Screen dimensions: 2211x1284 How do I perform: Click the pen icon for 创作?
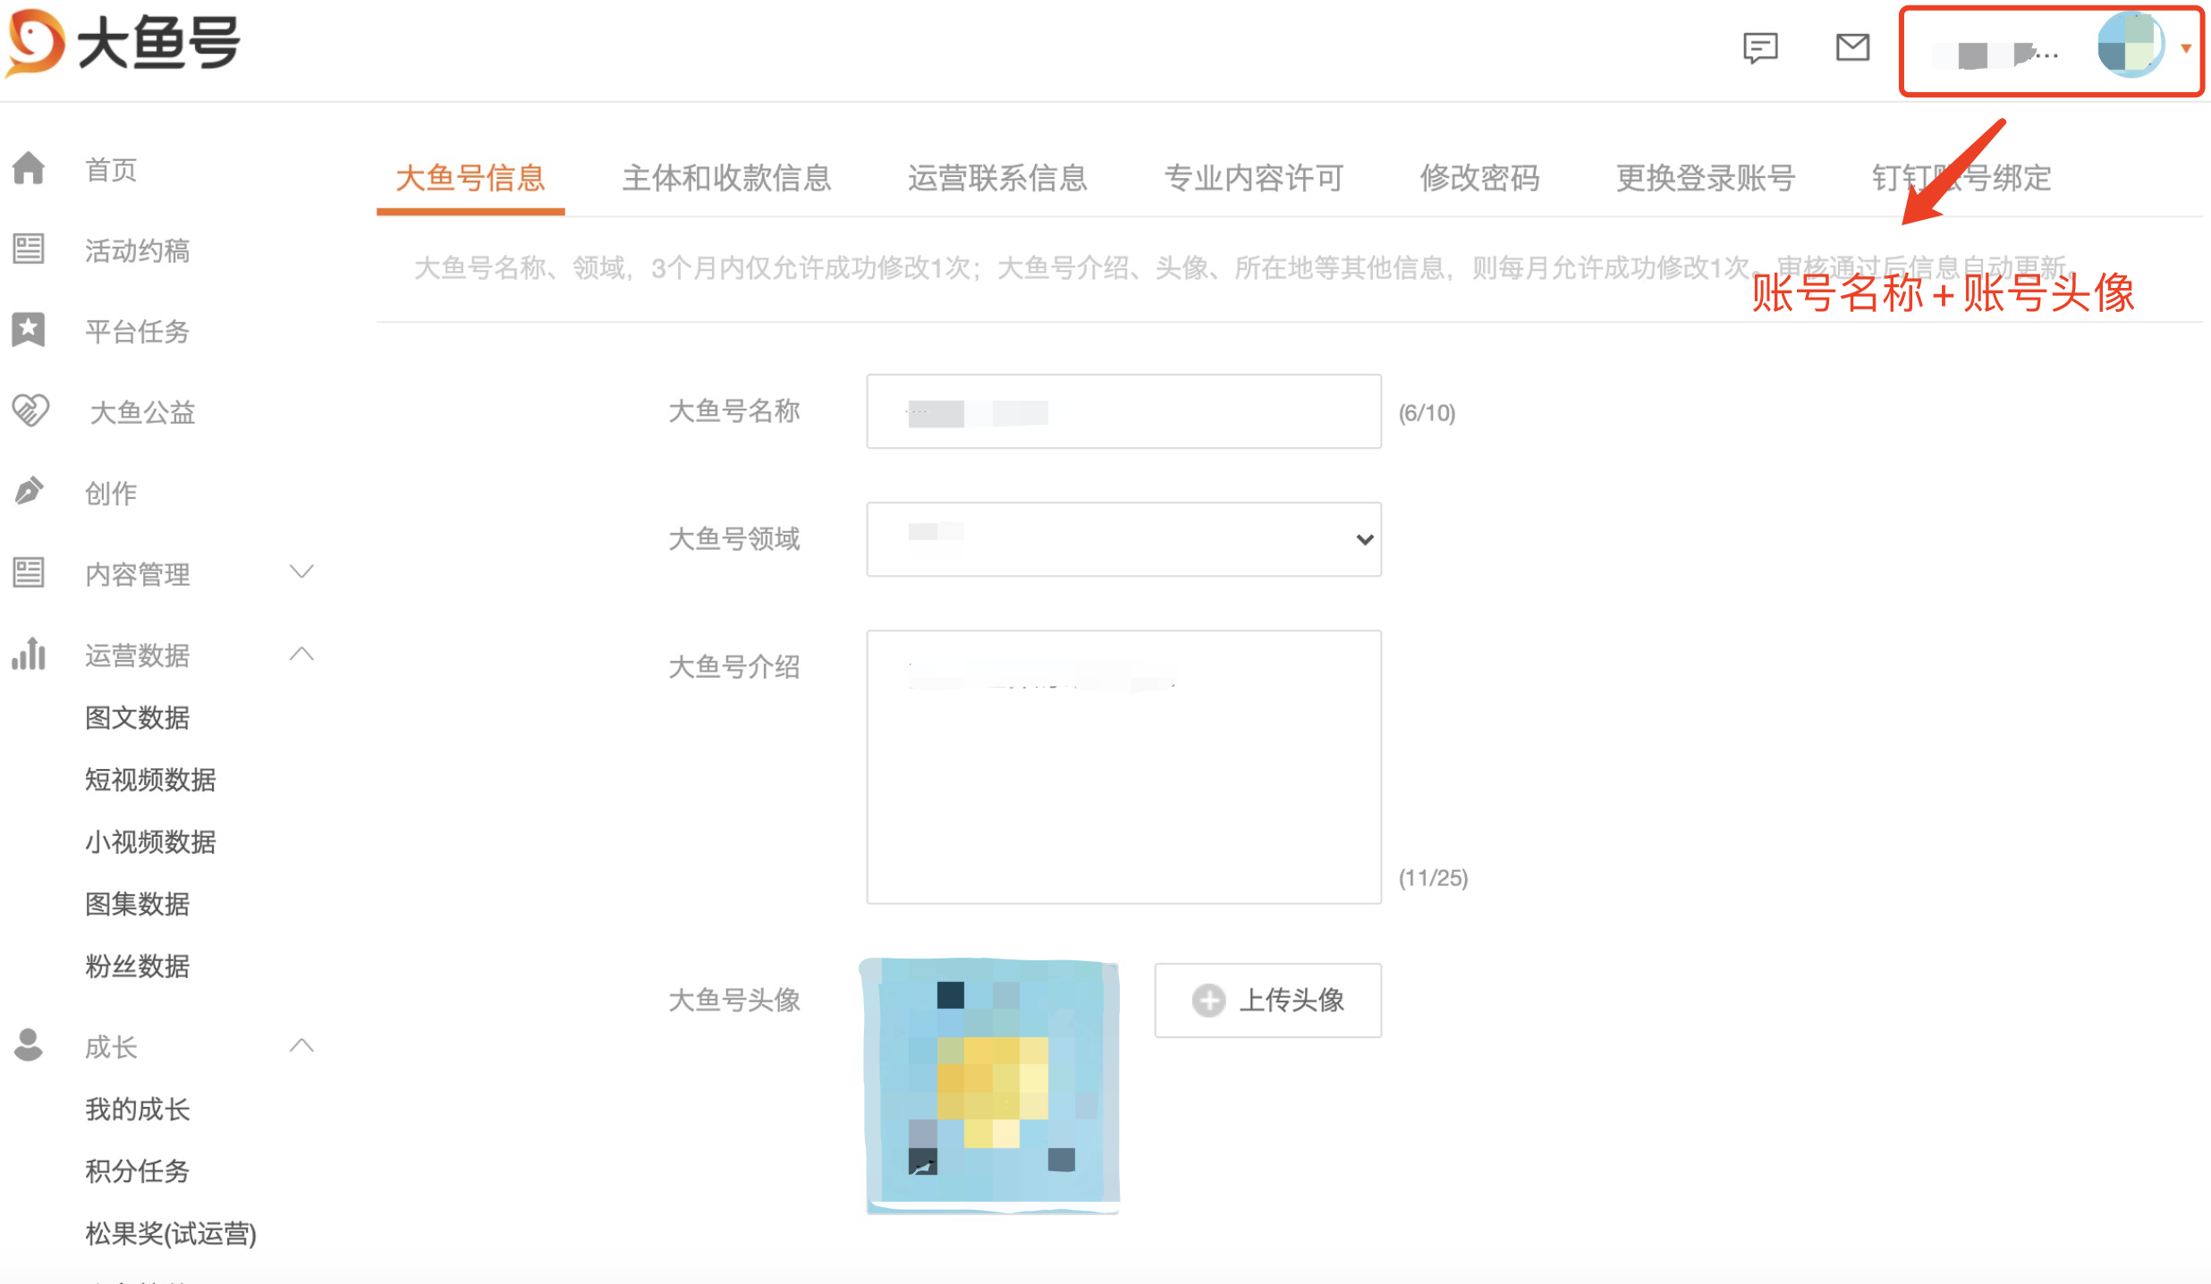click(x=29, y=491)
